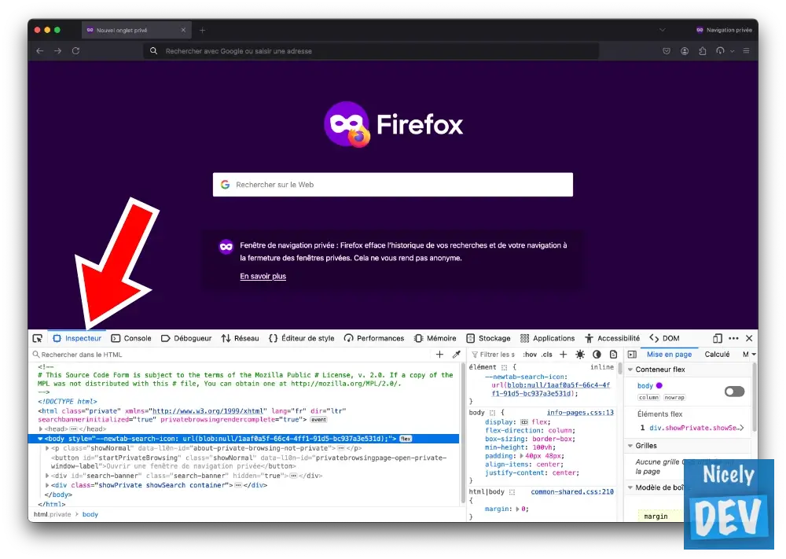Click the selector highlighter icon beside html|body rule

point(512,492)
